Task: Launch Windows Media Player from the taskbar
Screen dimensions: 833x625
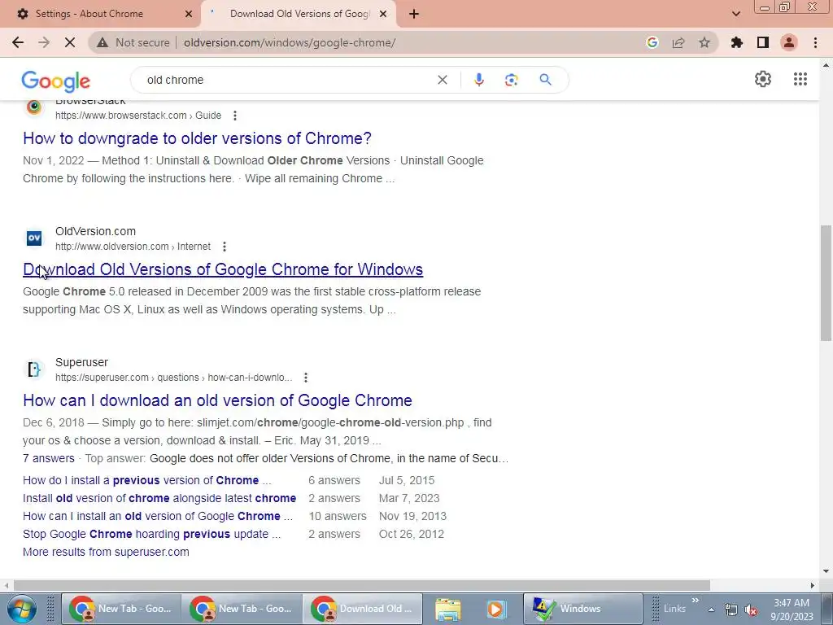Action: tap(496, 609)
